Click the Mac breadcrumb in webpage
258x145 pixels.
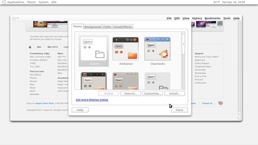(39, 47)
